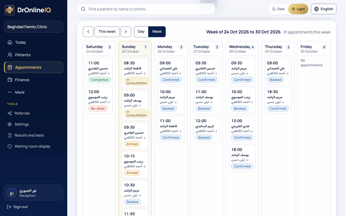Image resolution: width=346 pixels, height=216 pixels.
Task: Open the Baghdad Family Clinic selector
Action: (x=34, y=27)
